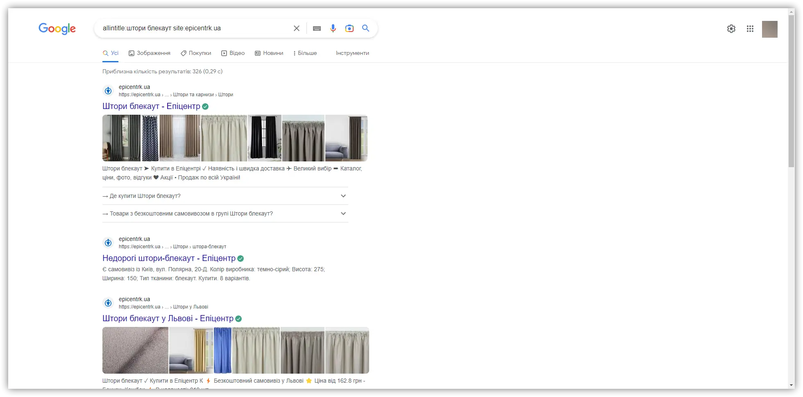Open the Штори блекаут - Епіцентр result
Screen dimensions: 803x397
click(151, 106)
